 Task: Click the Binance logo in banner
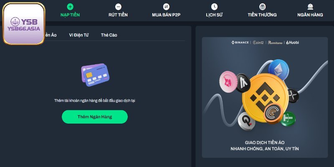pos(240,43)
